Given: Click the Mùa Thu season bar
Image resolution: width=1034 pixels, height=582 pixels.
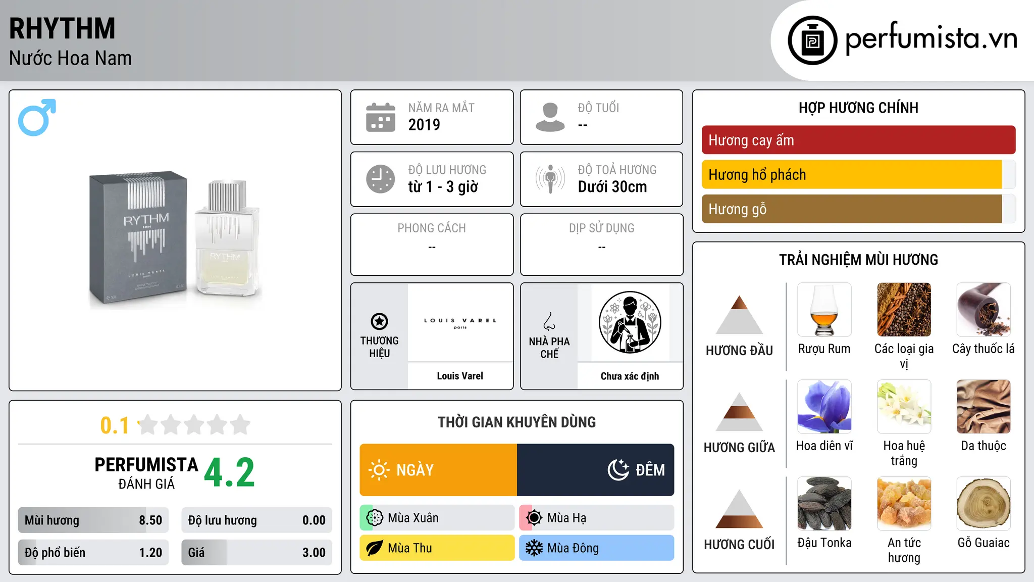Looking at the screenshot, I should coord(437,548).
